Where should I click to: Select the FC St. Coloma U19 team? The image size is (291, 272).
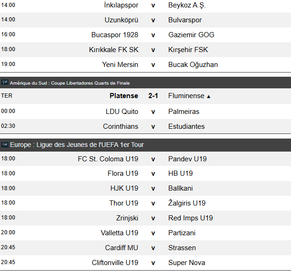click(x=108, y=159)
